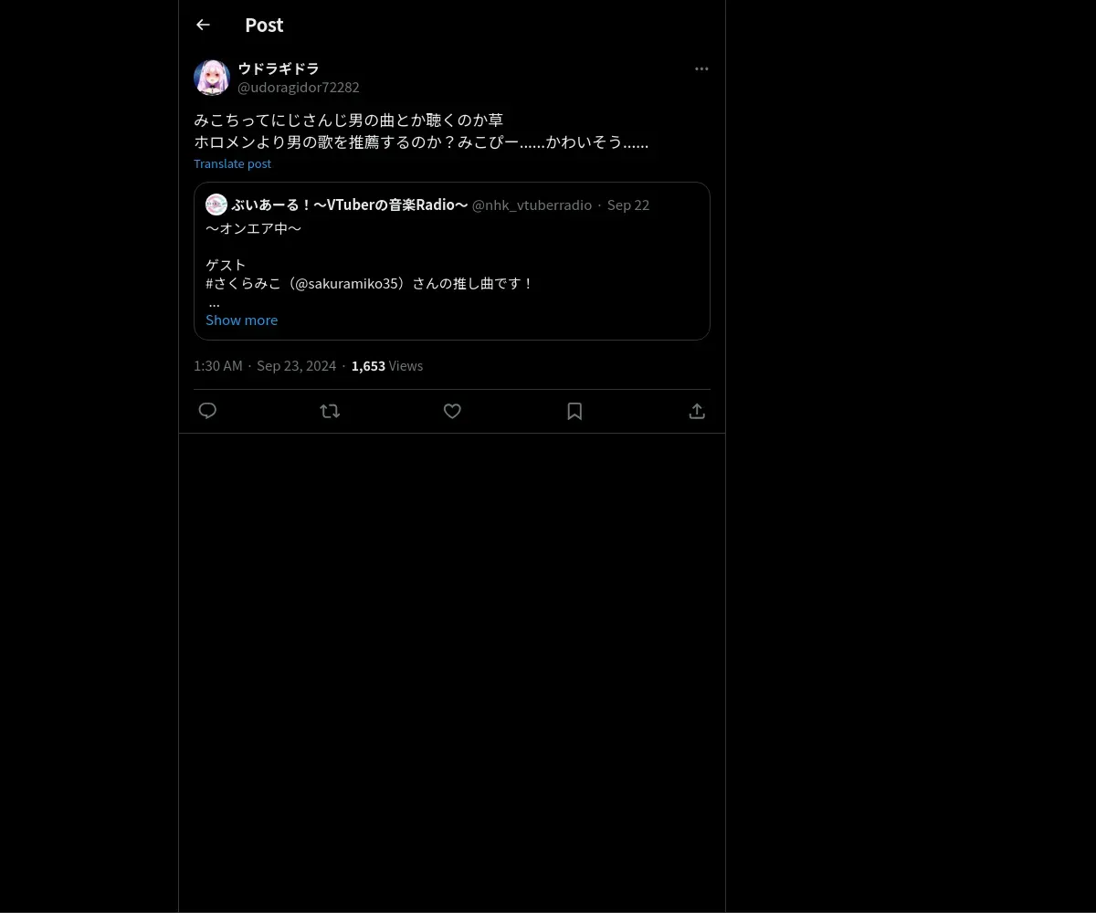Open the @nhk_vtuberradio handle
This screenshot has width=1096, height=913.
pos(532,205)
